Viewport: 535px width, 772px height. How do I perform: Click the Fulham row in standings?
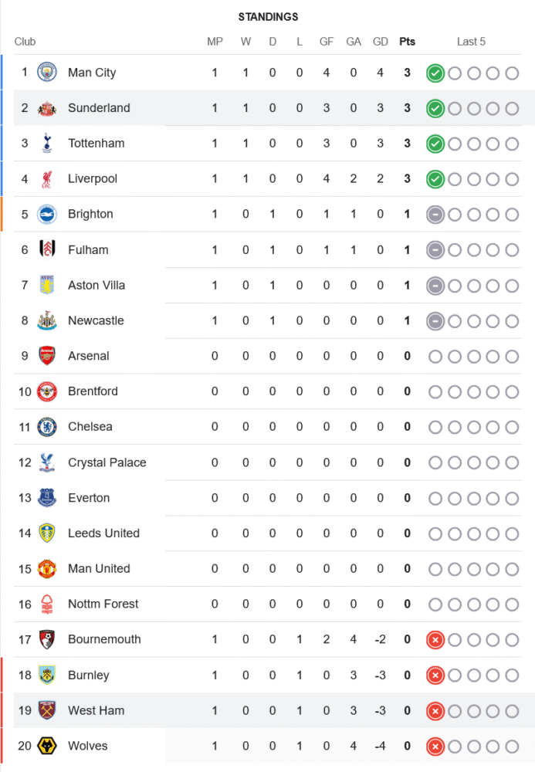click(88, 249)
